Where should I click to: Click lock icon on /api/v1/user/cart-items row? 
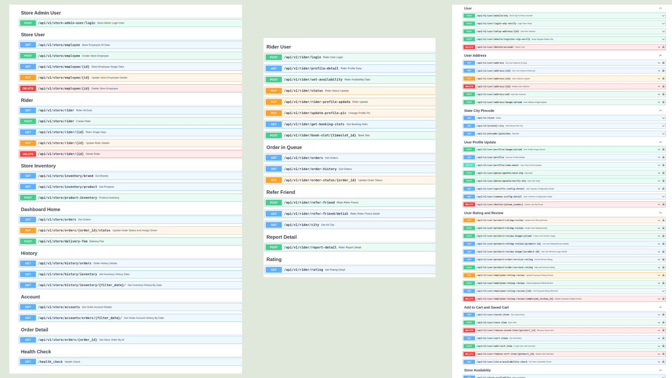(663, 338)
